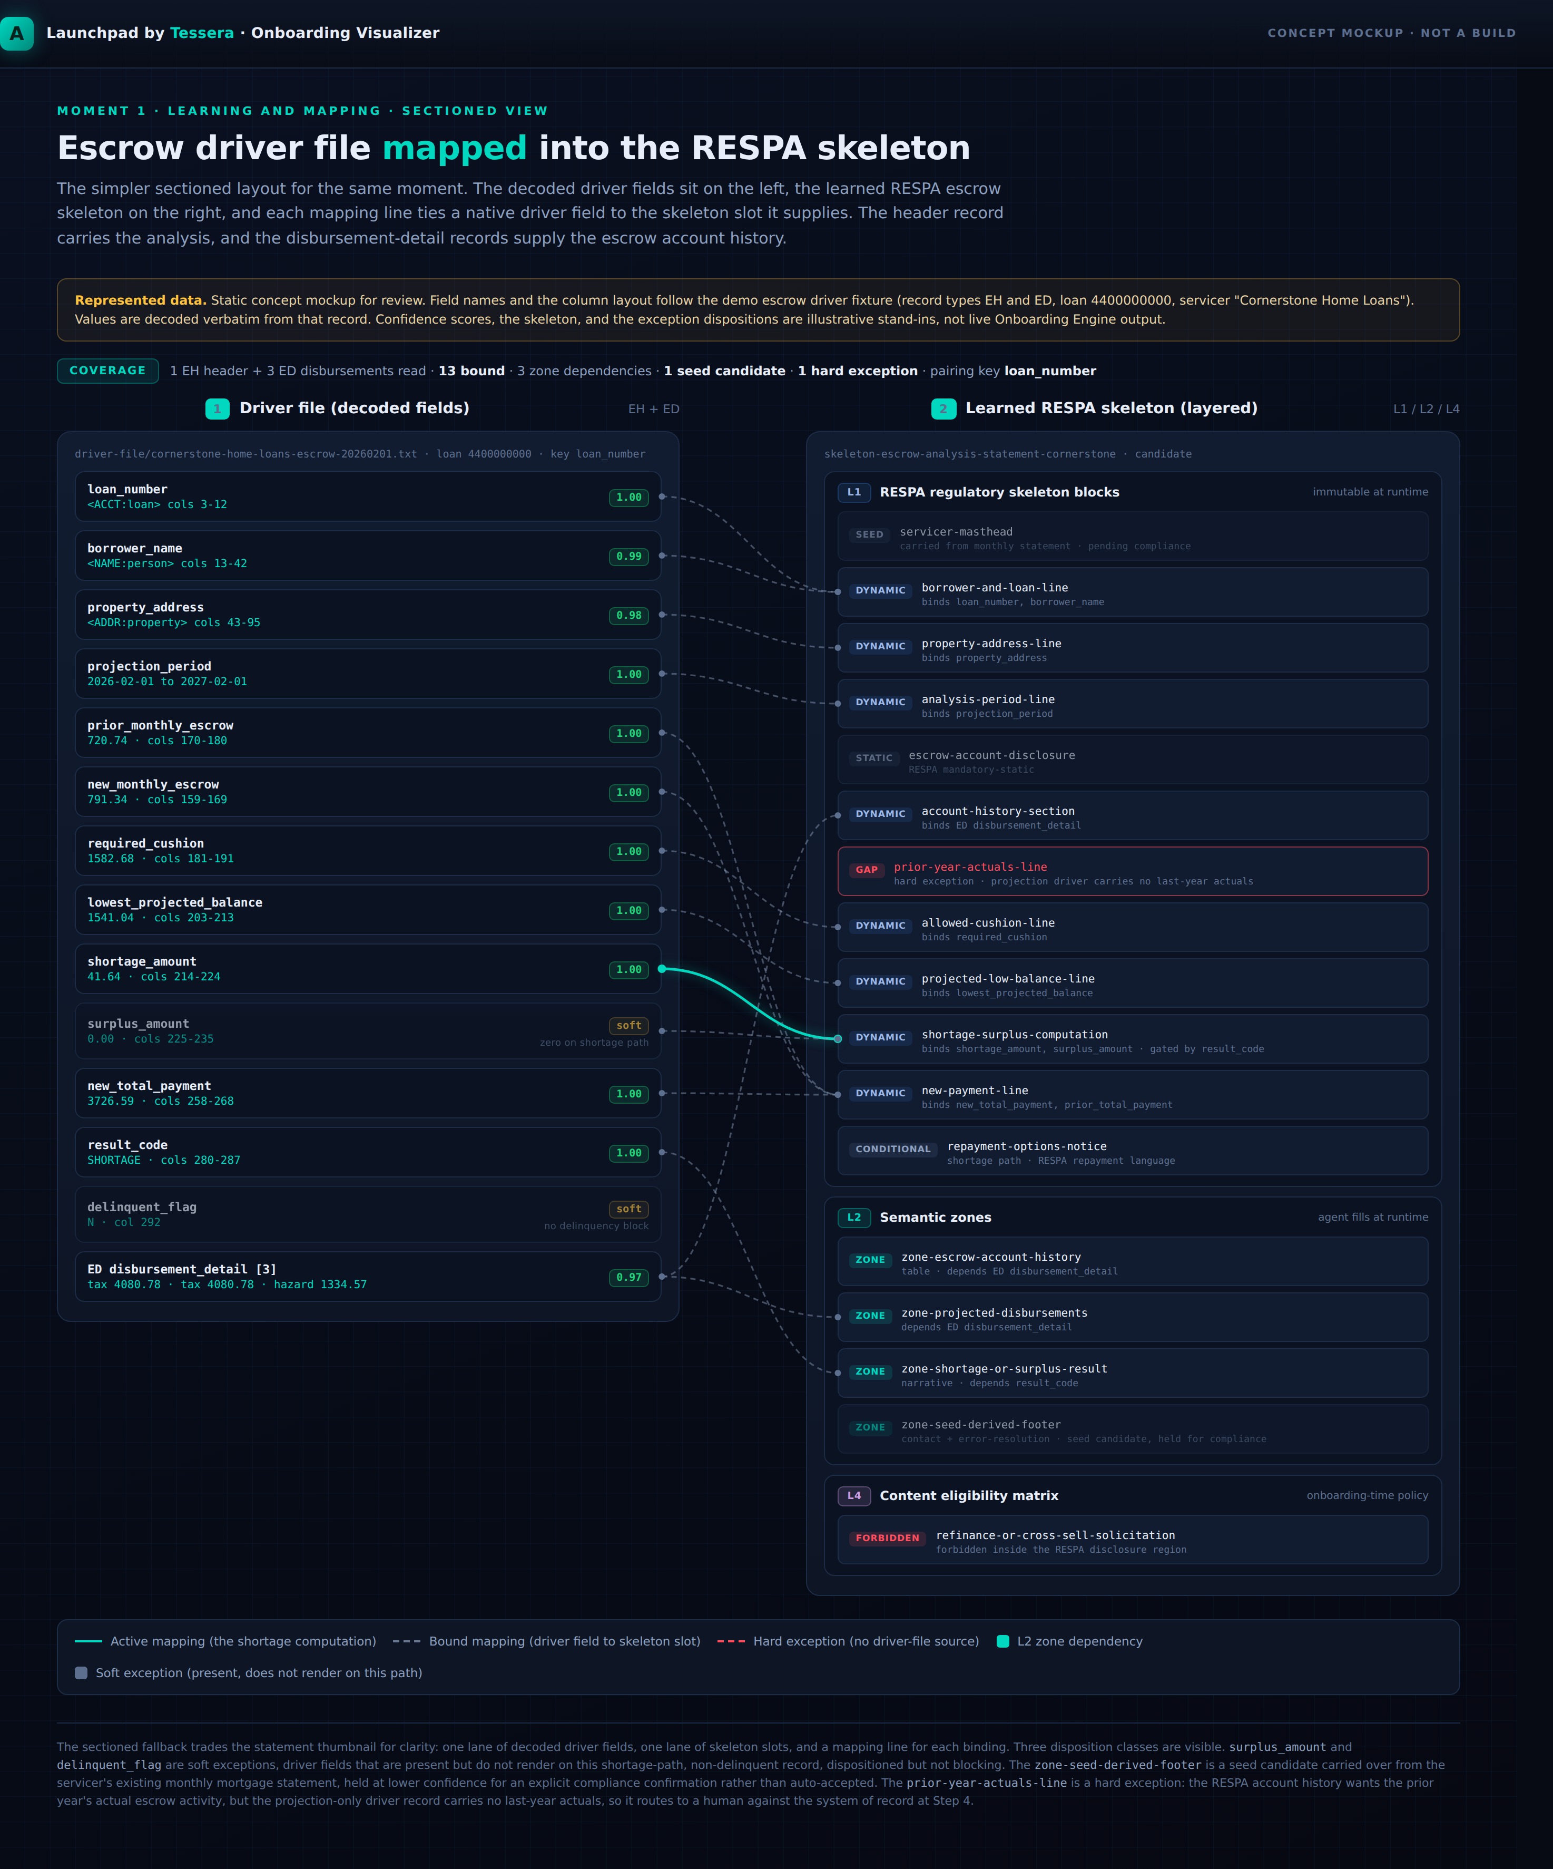Viewport: 1553px width, 1869px height.
Task: Open the new-payment-line skeleton block
Action: point(1133,1095)
